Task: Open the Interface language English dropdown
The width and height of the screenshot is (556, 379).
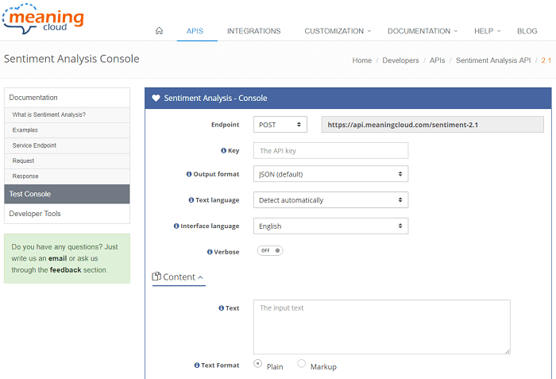Action: tap(331, 226)
